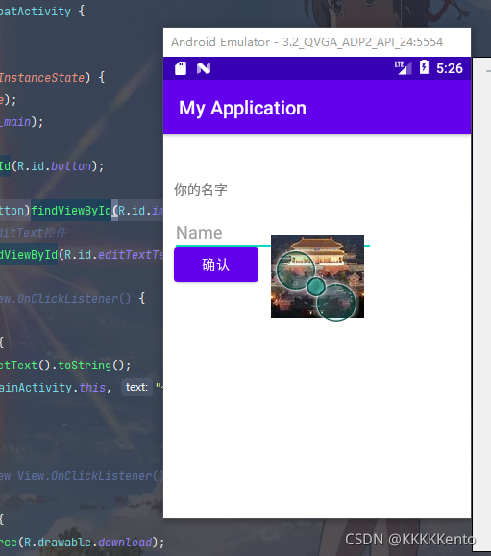Click the 你的名字 label
This screenshot has width=491, height=556.
[x=201, y=190]
